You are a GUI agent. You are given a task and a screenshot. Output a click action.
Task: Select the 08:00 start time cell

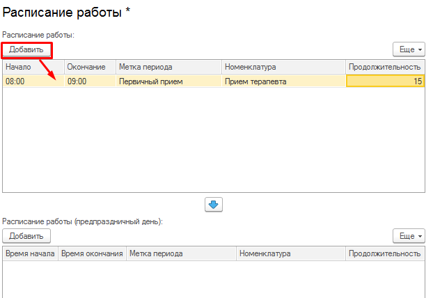(33, 81)
